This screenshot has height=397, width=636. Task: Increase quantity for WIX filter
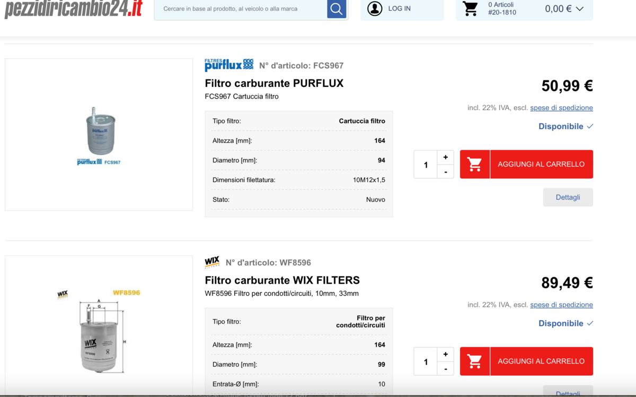tap(445, 354)
